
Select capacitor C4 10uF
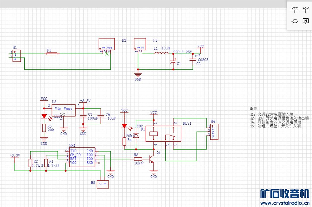click(100, 116)
